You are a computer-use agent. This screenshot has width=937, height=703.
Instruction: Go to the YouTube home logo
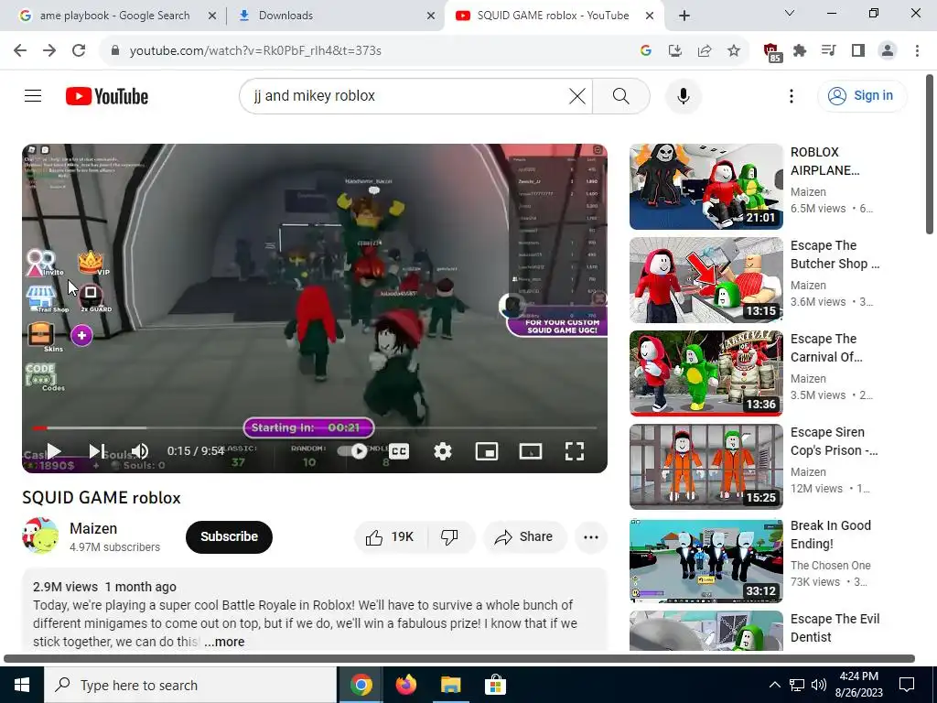[107, 96]
